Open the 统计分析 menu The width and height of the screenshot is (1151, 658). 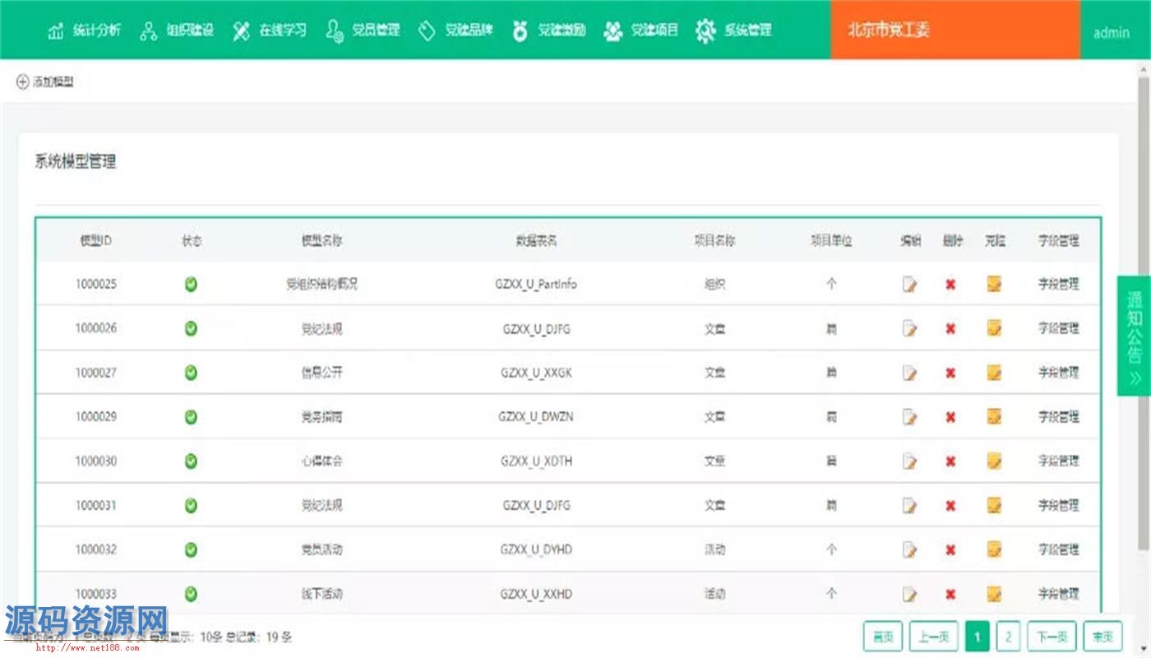[x=84, y=31]
